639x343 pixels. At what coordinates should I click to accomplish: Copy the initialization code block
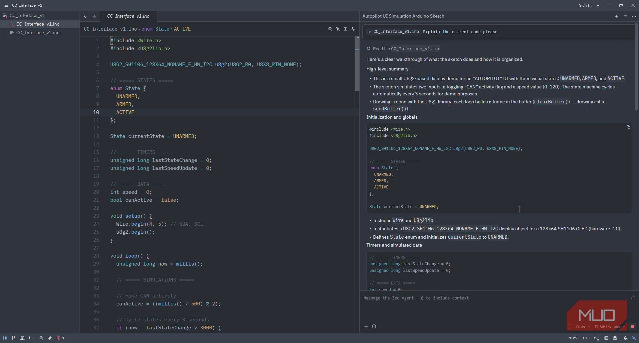(x=628, y=127)
